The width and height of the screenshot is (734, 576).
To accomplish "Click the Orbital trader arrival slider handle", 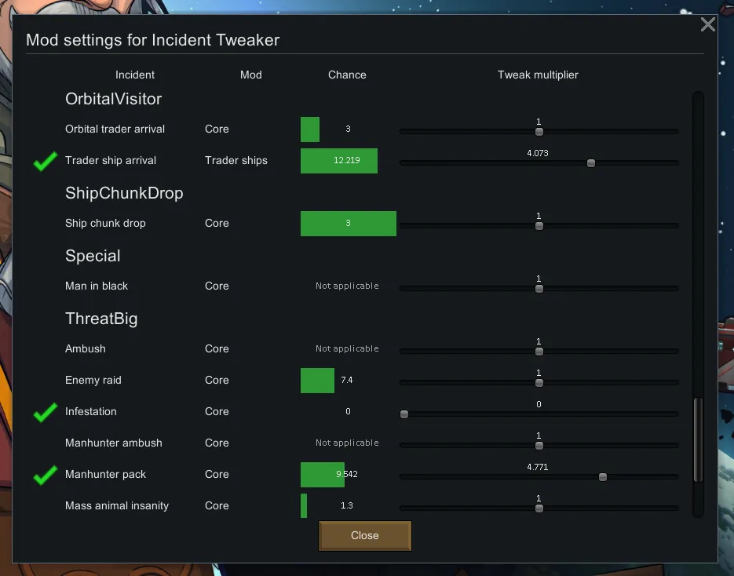I will 539,132.
